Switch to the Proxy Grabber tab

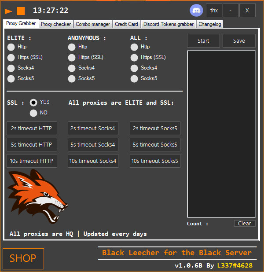click(21, 23)
